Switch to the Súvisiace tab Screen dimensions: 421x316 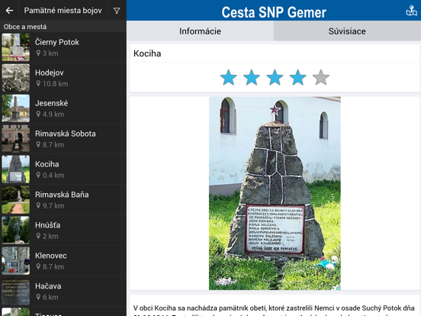click(347, 31)
